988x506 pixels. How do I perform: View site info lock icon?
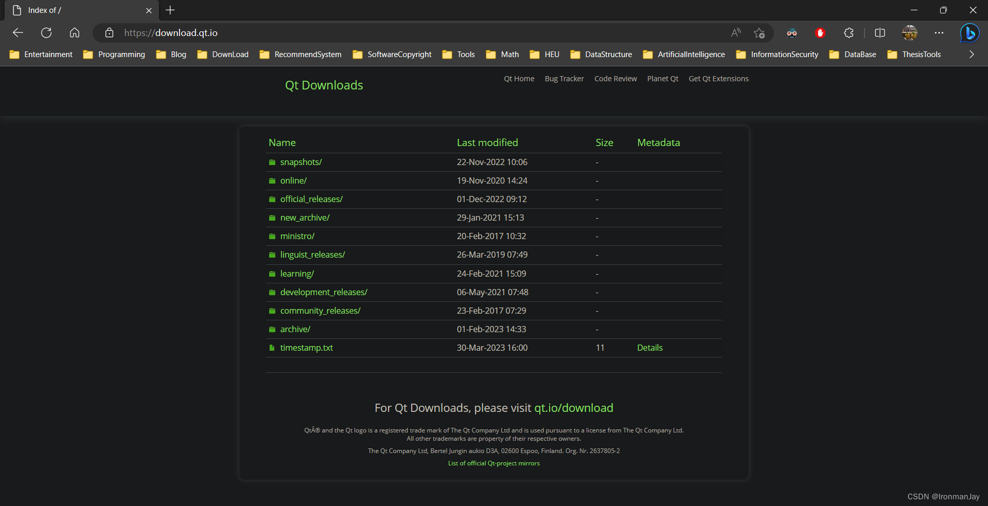click(x=109, y=33)
